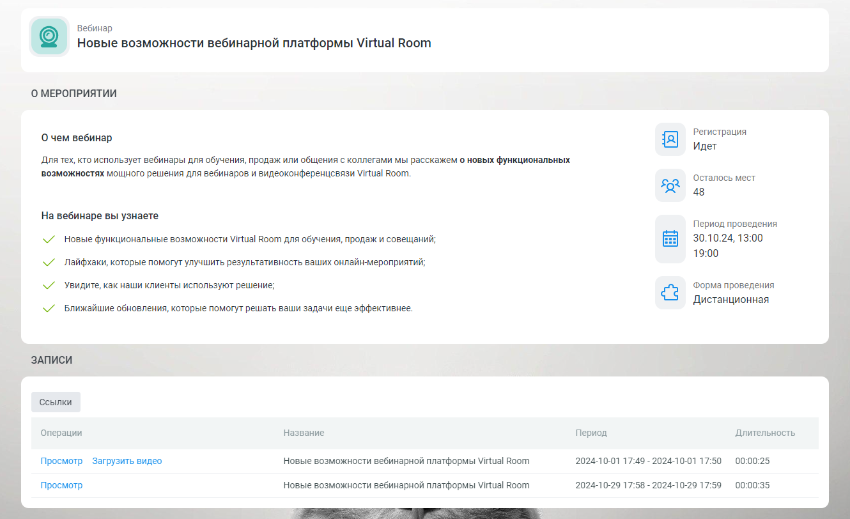Click duration value 00:00:25
The width and height of the screenshot is (850, 519).
coord(752,461)
